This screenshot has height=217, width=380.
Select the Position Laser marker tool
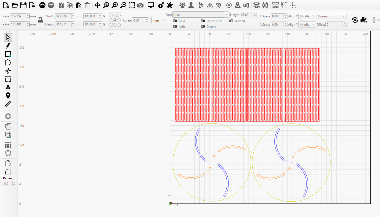click(8, 96)
